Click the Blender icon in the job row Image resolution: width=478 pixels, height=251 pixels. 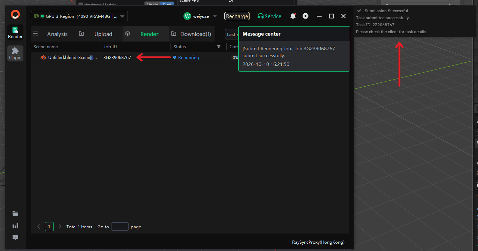point(43,58)
